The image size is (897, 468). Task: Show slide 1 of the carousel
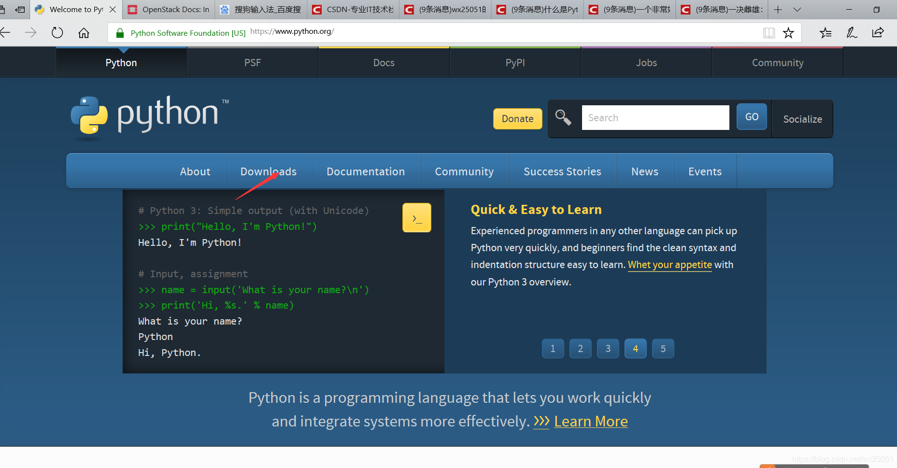tap(553, 349)
